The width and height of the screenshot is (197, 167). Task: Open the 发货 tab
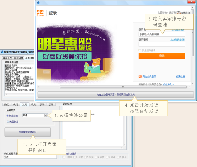pos(24,104)
